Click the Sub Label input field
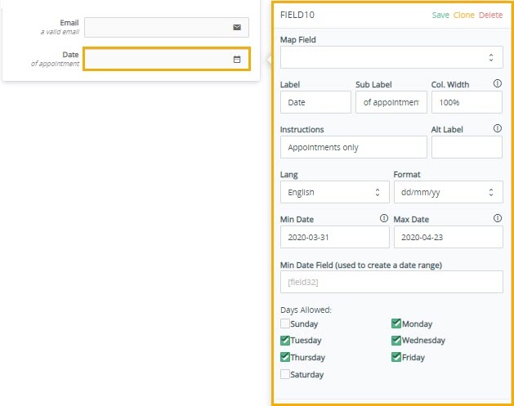This screenshot has height=406, width=514. pyautogui.click(x=391, y=102)
